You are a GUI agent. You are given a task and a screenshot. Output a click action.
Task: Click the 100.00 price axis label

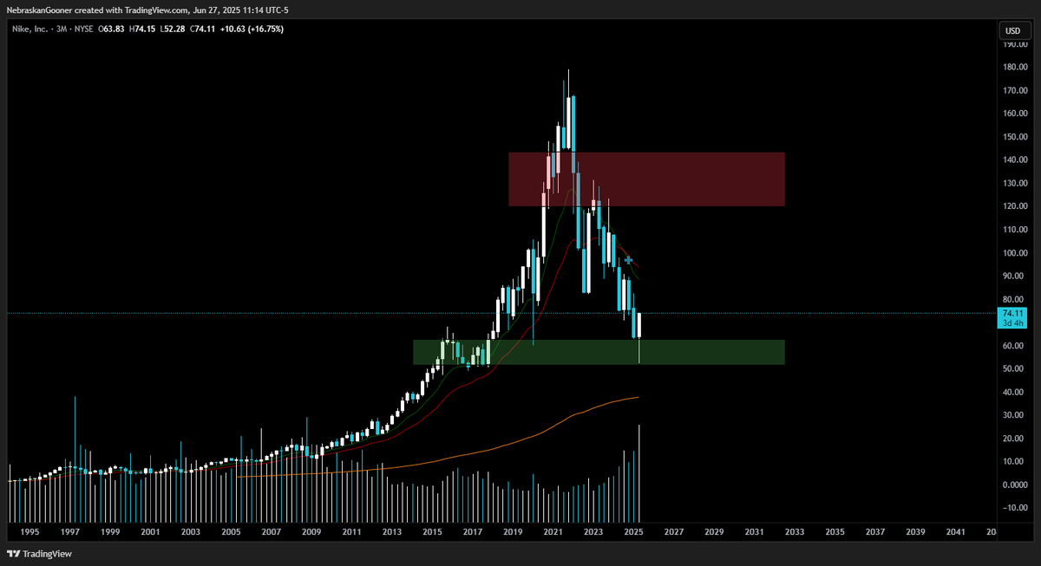pos(1014,252)
